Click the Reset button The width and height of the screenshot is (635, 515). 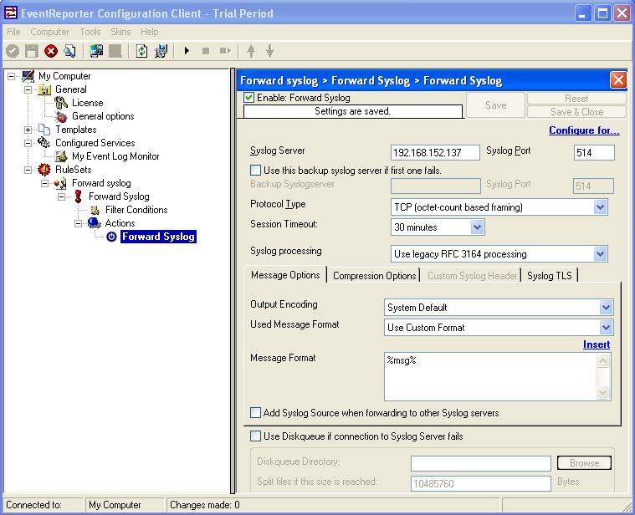(x=576, y=99)
